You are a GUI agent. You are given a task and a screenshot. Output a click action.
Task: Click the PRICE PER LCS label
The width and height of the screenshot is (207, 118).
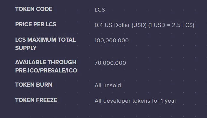36,24
